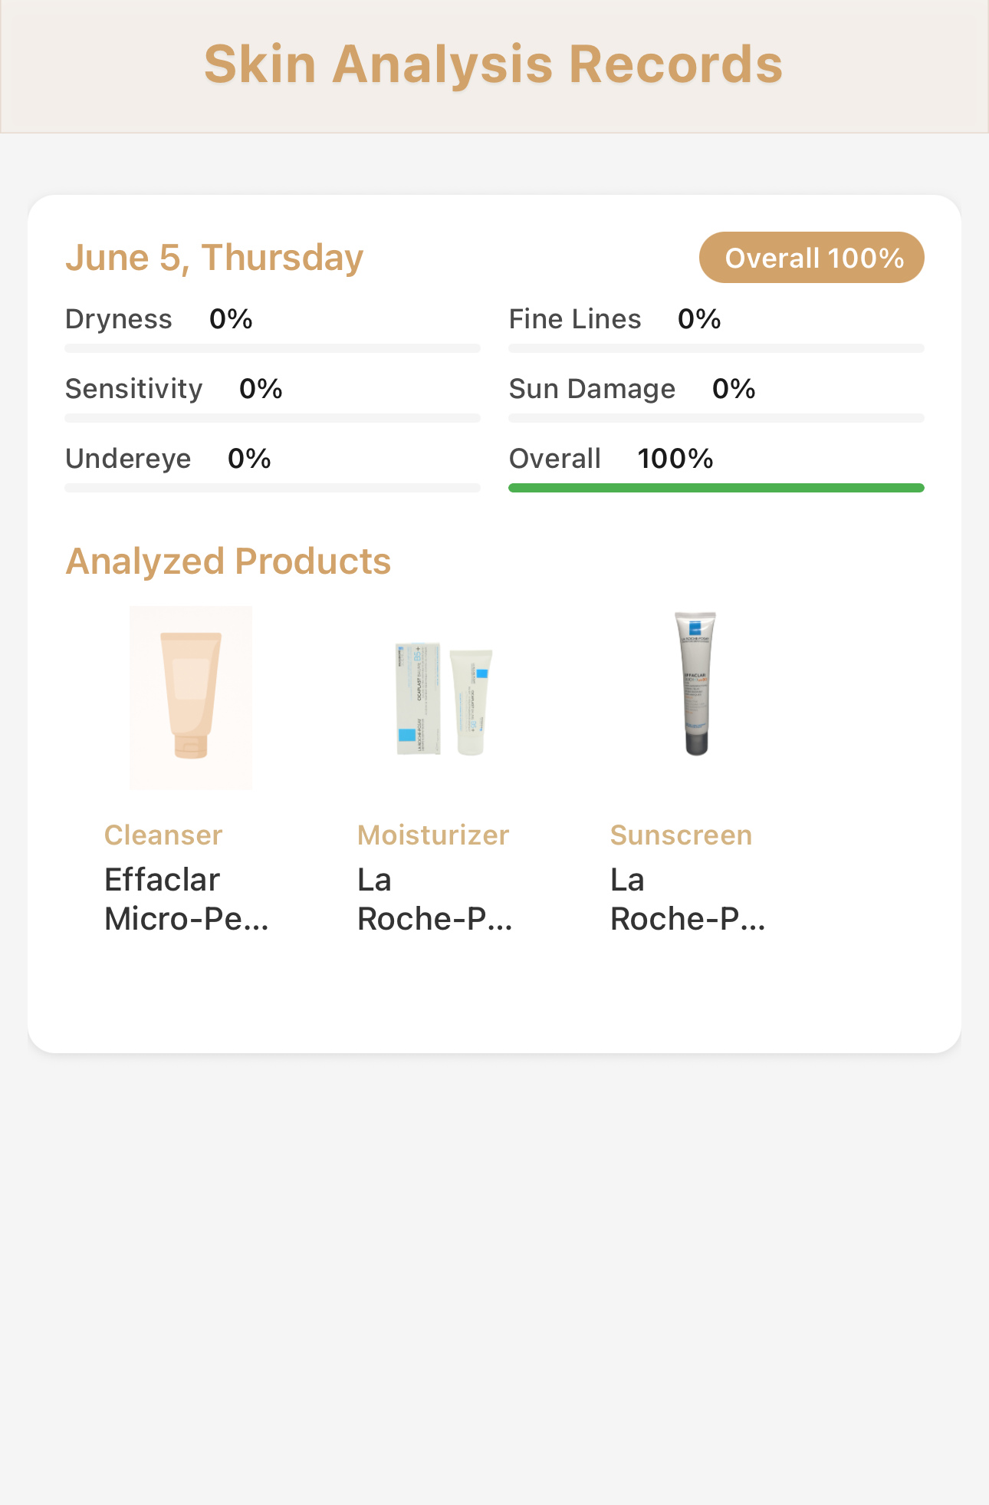Click the green Overall progress bar
Viewport: 989px width, 1505px height.
(x=716, y=488)
